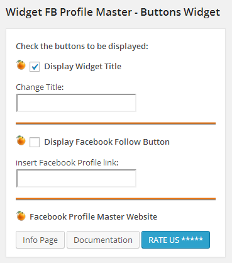Viewport: 232px width, 263px height.
Task: Uncheck the Display Widget Title checkbox
Action: point(35,67)
